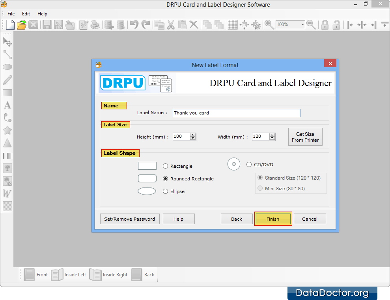Click the Label Name text field
The width and height of the screenshot is (390, 300).
236,113
